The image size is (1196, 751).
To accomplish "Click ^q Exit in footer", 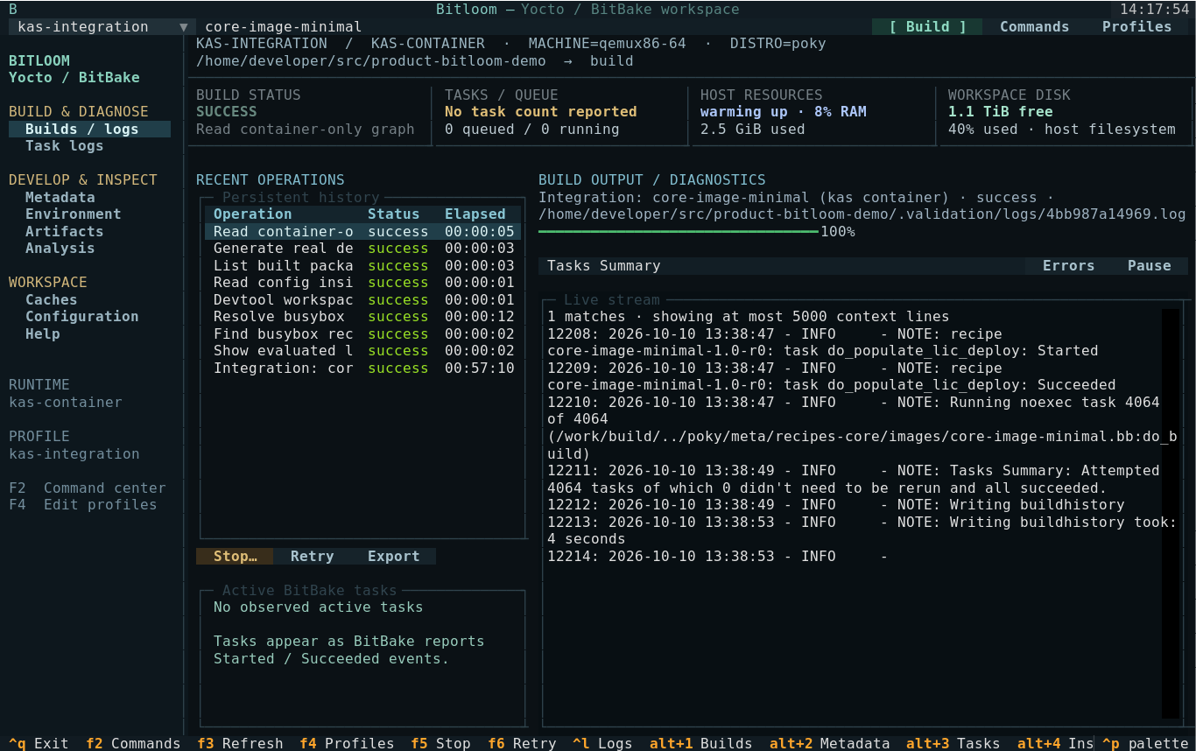I will [x=38, y=744].
